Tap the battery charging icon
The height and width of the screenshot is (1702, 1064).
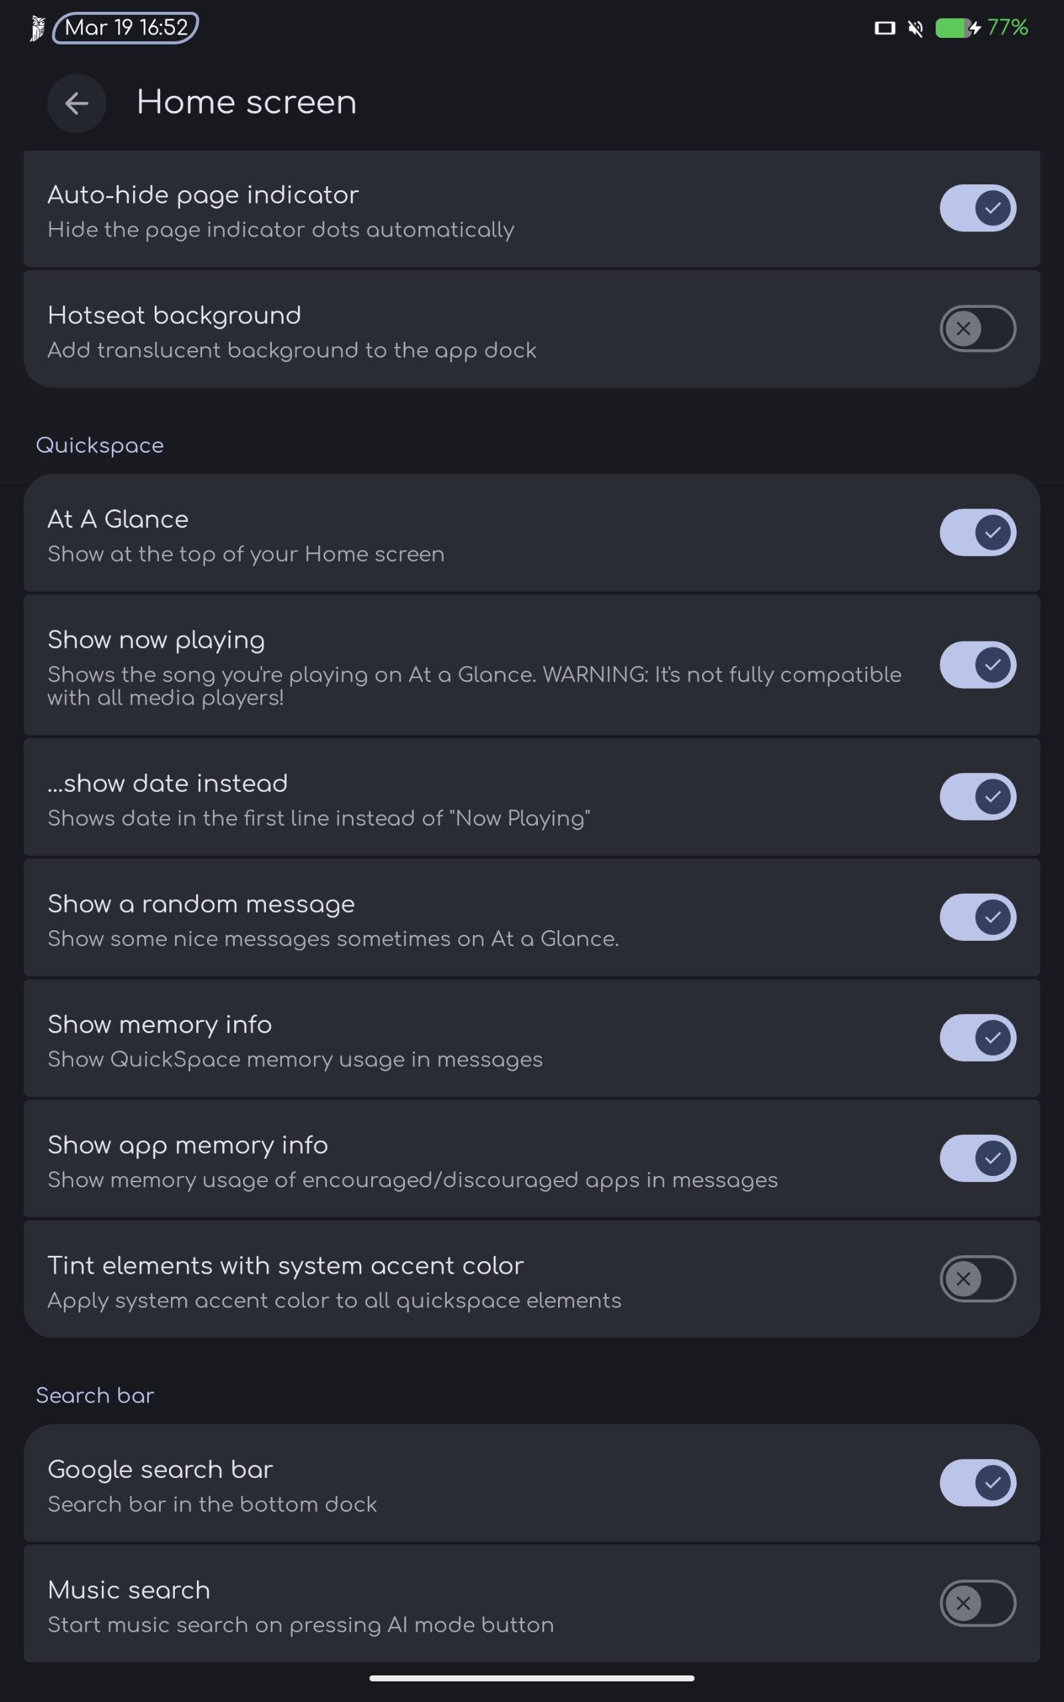tap(957, 28)
